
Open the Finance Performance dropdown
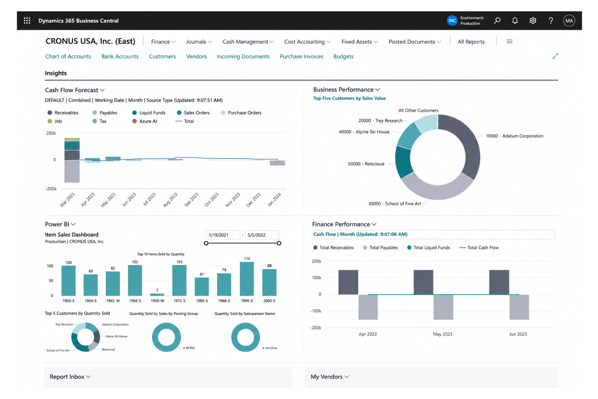[x=344, y=224]
